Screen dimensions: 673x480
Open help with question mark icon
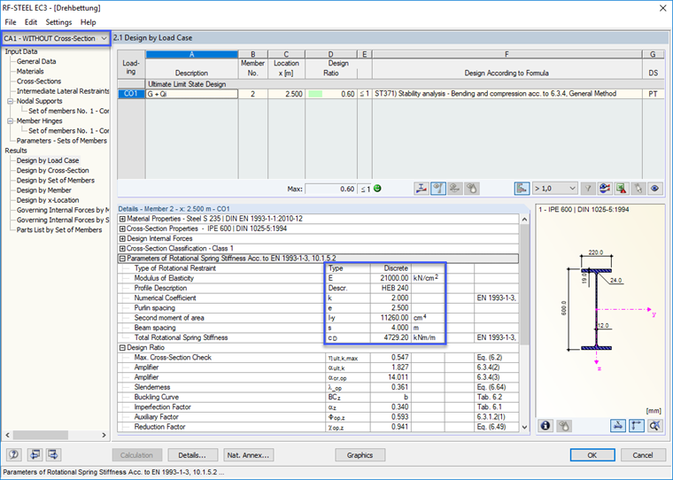click(x=14, y=454)
